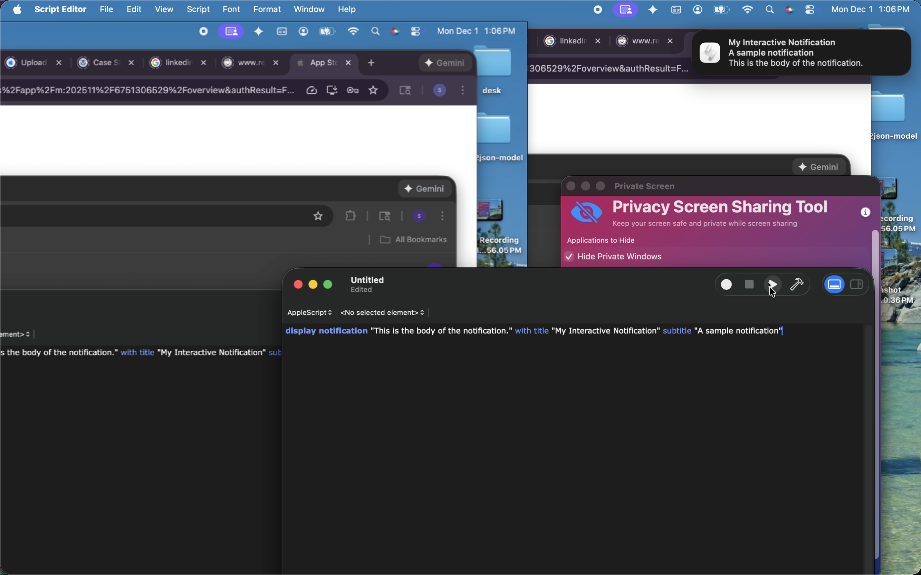The width and height of the screenshot is (921, 575).
Task: Toggle the side accessory view pane
Action: click(857, 285)
